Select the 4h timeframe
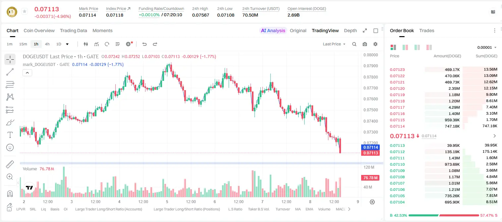The image size is (502, 222). tap(47, 44)
